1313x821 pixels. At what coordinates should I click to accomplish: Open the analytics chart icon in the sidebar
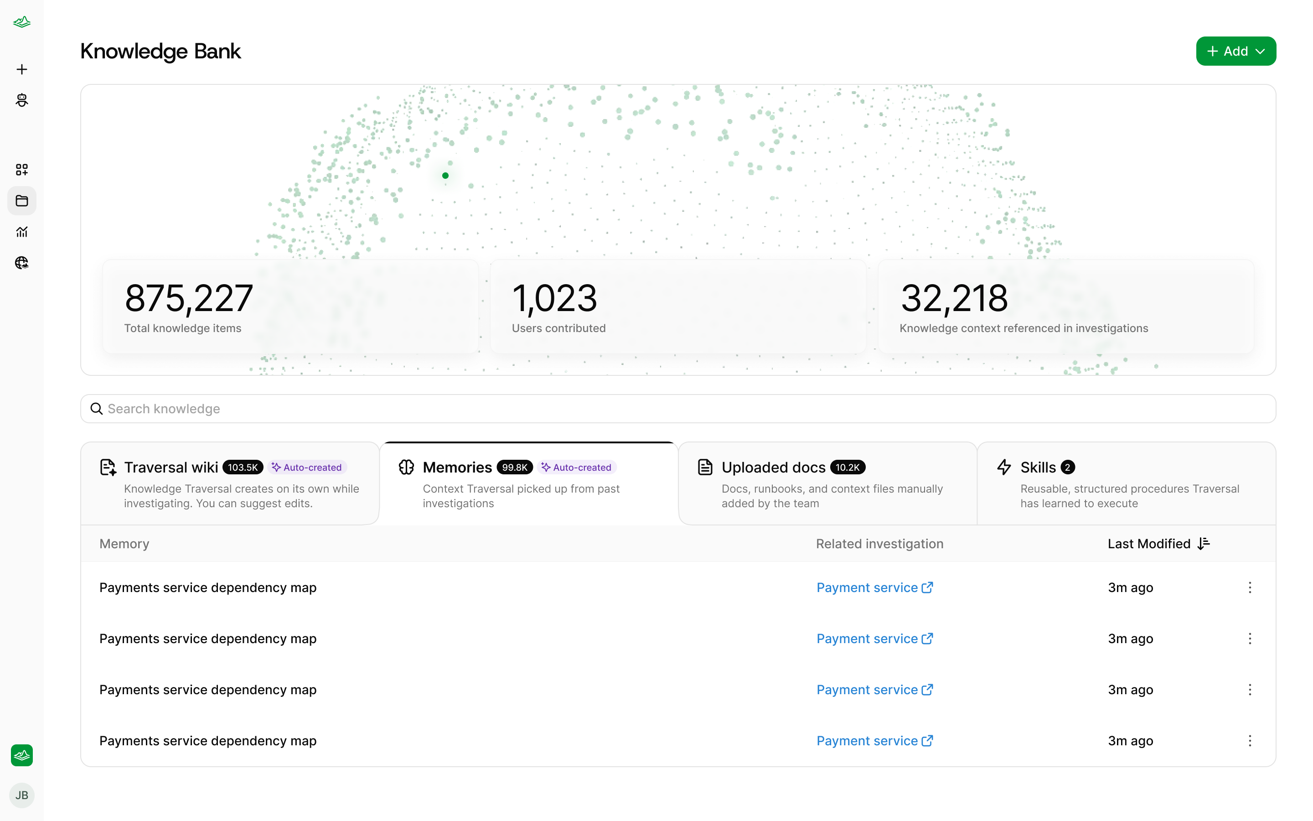(22, 232)
